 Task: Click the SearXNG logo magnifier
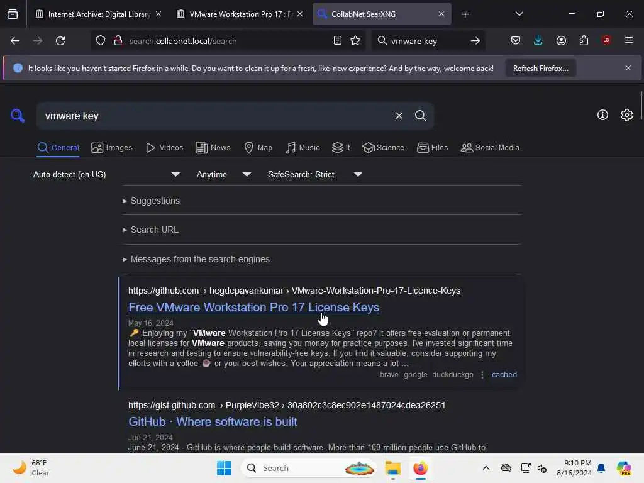coord(18,116)
